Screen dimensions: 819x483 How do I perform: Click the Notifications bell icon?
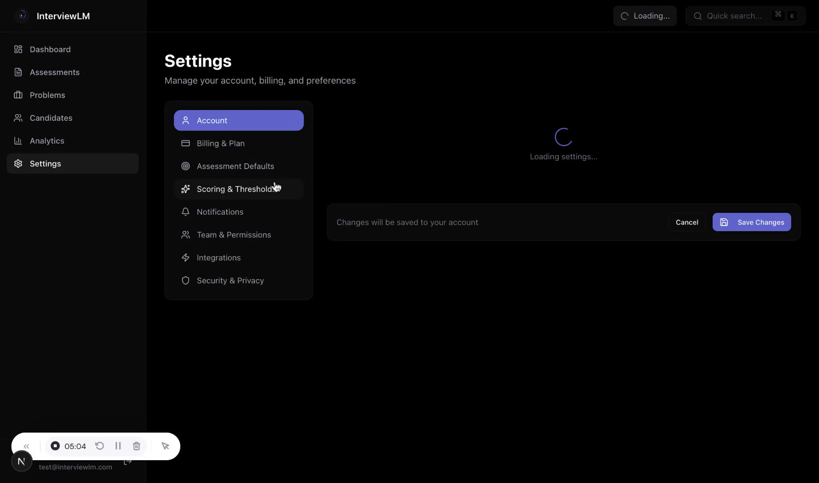tap(186, 212)
